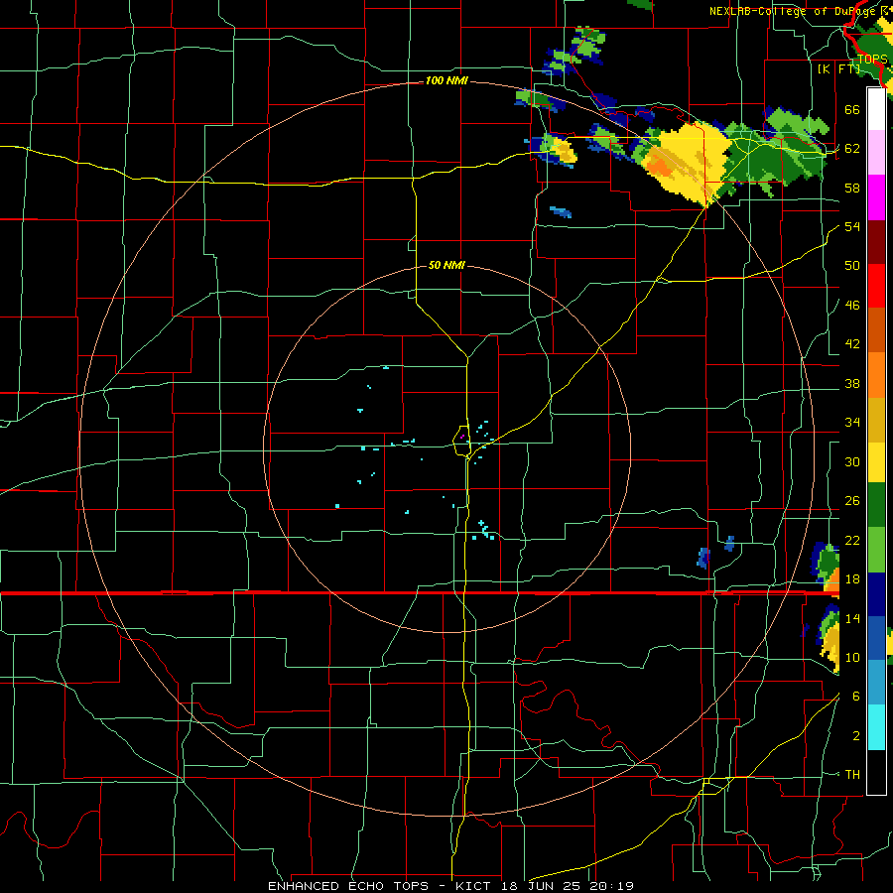Image resolution: width=893 pixels, height=893 pixels.
Task: Click the "KICT" radar site identifier
Action: [475, 886]
